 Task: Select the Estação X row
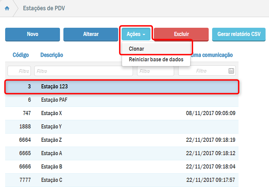[122, 113]
